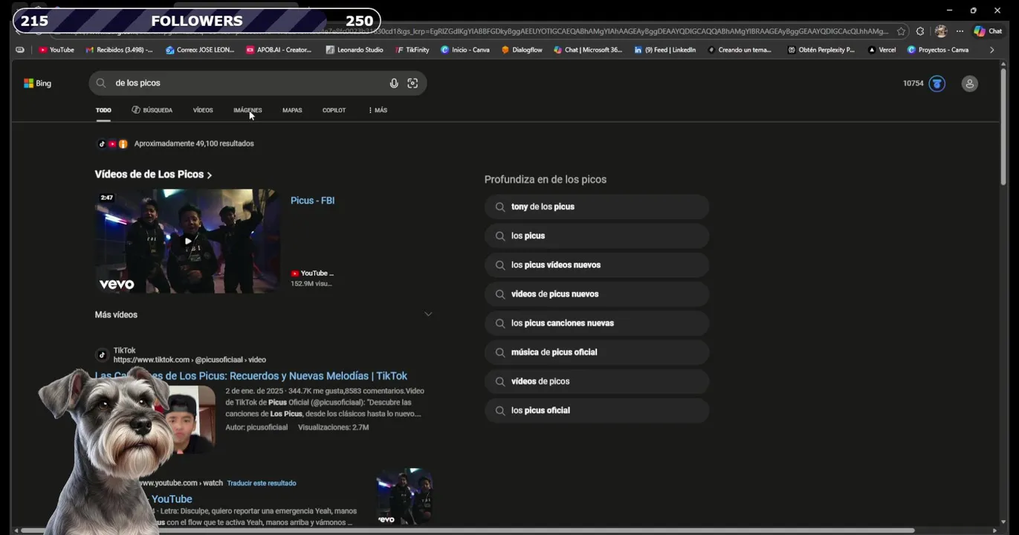Click 'Aproximadamente 49,100 resultados' text
The image size is (1019, 535).
tap(194, 143)
